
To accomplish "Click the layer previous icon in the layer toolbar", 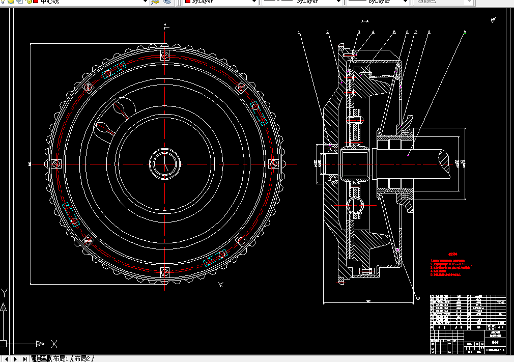I will 167,2.
